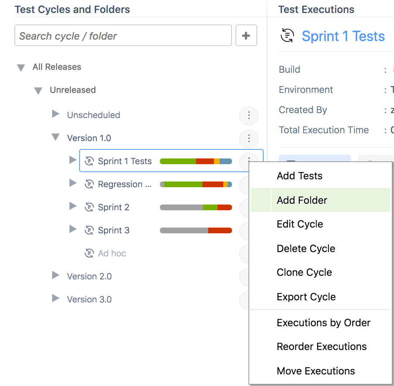
Task: Open the three-dot menu for Version 1.0
Action: click(x=249, y=139)
